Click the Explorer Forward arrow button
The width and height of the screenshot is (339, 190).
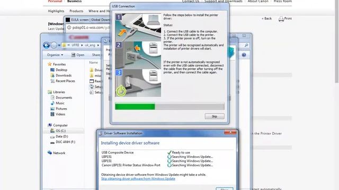54,45
